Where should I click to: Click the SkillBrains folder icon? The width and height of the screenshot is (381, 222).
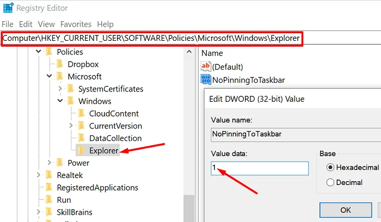[49, 212]
